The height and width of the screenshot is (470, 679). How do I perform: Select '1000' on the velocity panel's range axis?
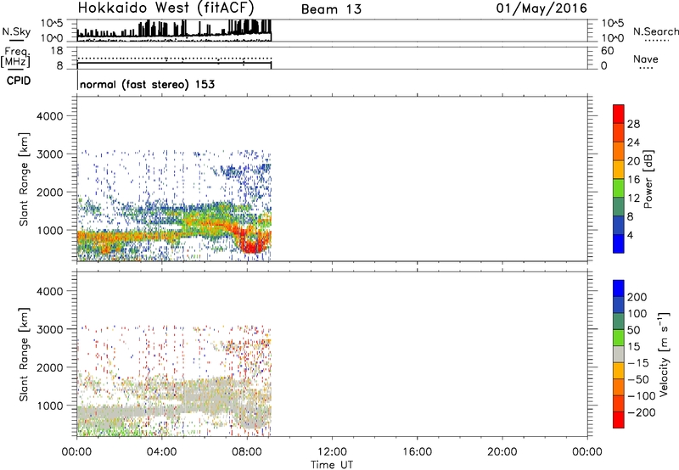point(49,406)
